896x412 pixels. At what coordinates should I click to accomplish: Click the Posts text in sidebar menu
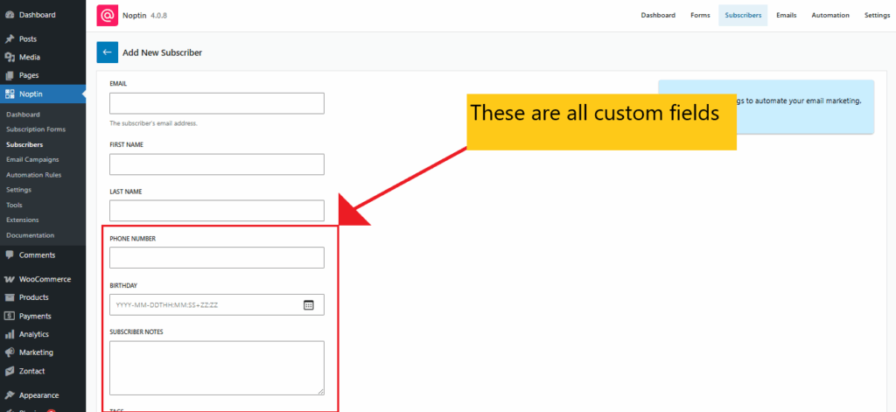tap(28, 38)
